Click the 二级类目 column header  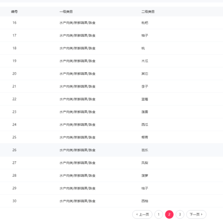click(148, 12)
